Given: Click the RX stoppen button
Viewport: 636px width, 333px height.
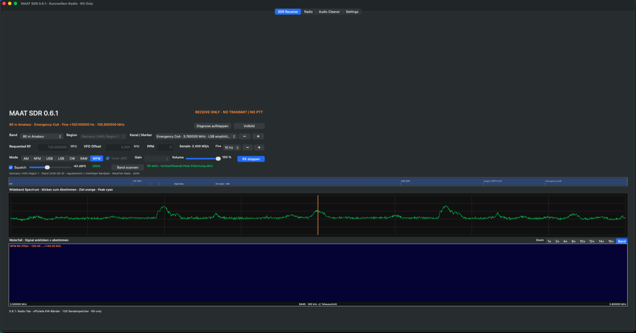Looking at the screenshot, I should 251,159.
